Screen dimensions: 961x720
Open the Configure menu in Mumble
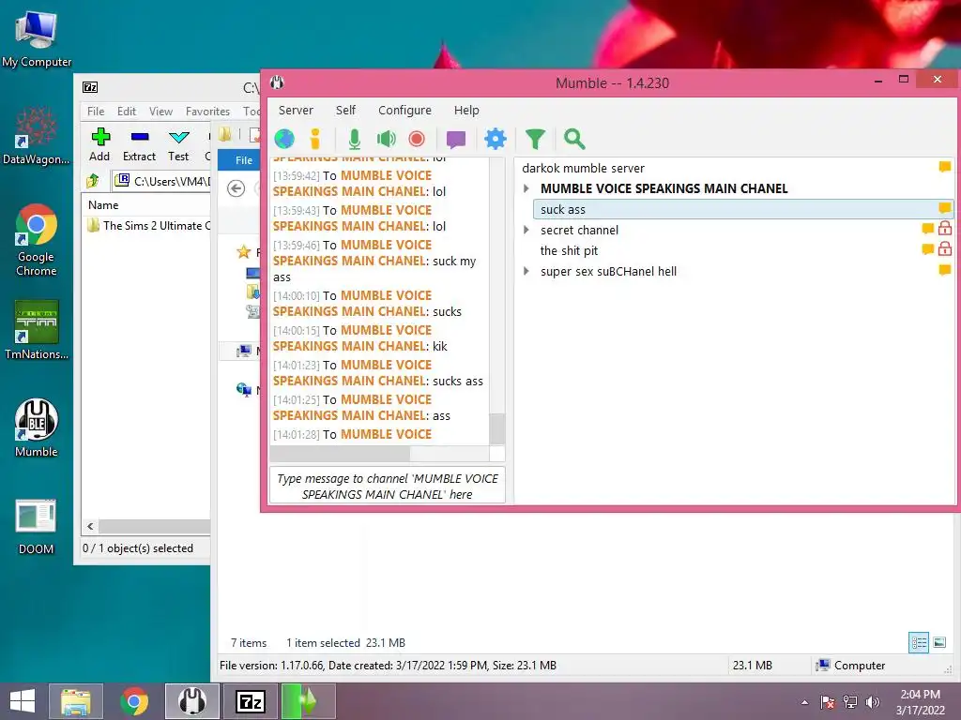click(404, 111)
